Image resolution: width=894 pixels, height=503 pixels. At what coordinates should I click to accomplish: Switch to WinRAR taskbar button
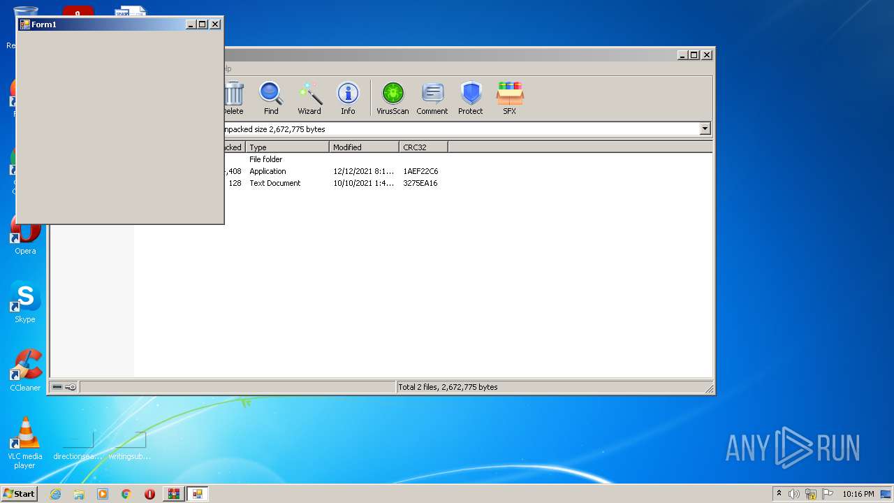coord(173,494)
